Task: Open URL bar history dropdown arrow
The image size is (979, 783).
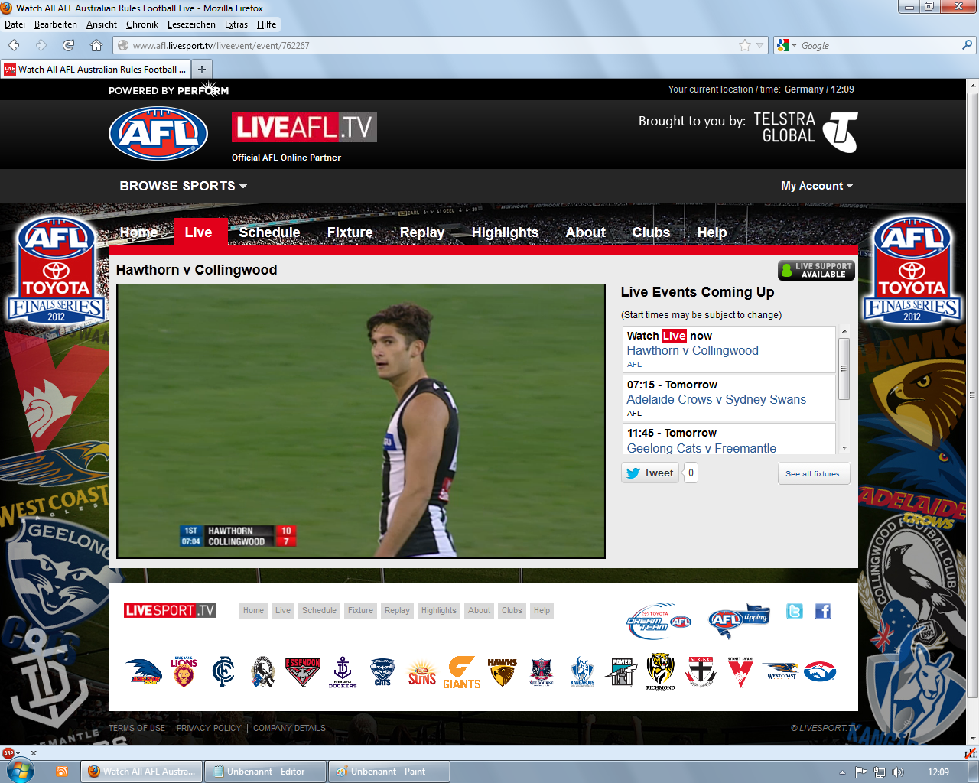Action: (760, 46)
